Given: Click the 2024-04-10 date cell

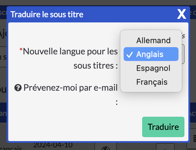Looking at the screenshot, I should click(53, 145).
